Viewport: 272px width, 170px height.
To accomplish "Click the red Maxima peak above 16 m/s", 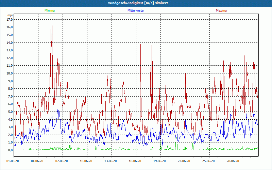I will 52,26.
